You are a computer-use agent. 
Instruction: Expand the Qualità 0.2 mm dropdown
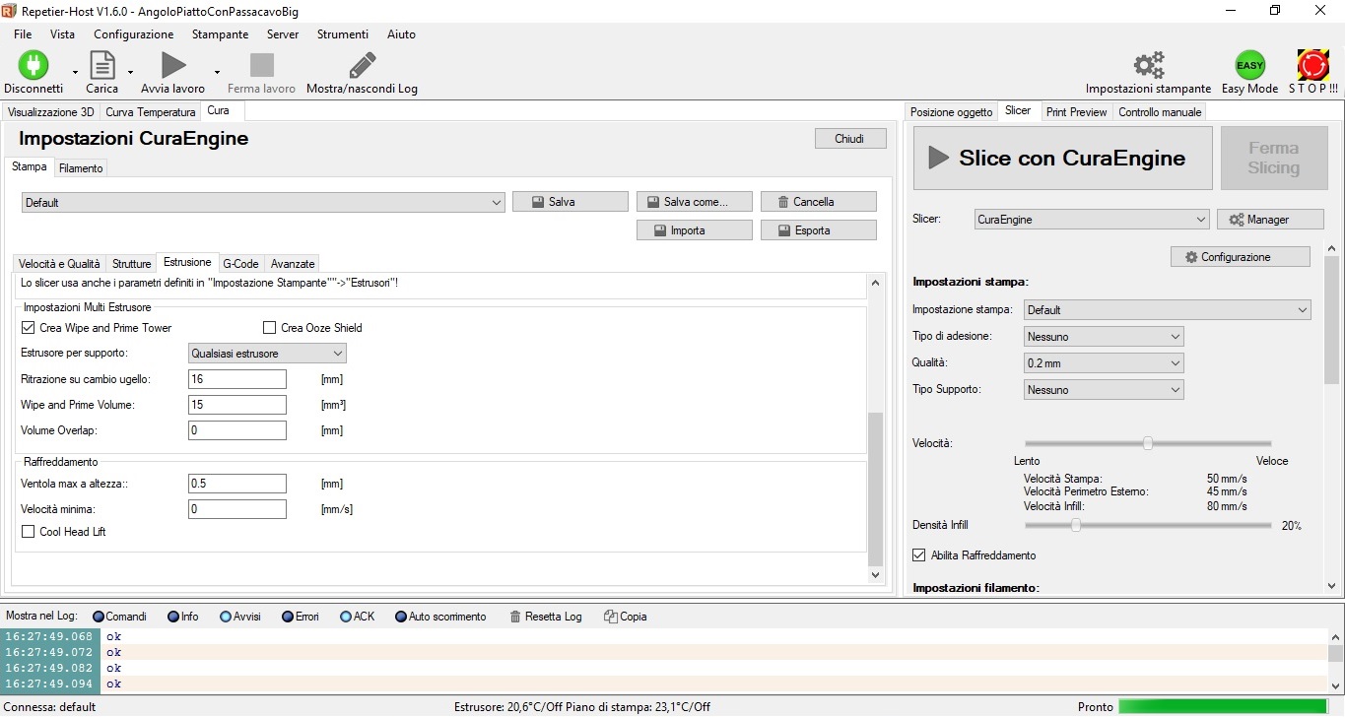click(1104, 363)
